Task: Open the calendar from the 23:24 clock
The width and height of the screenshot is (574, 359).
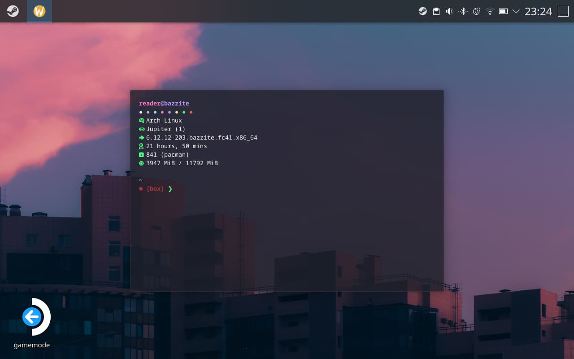Action: [x=538, y=11]
